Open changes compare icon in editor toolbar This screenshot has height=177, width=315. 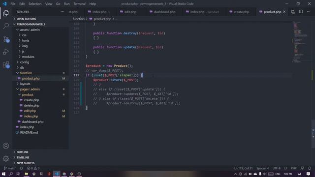pyautogui.click(x=293, y=12)
